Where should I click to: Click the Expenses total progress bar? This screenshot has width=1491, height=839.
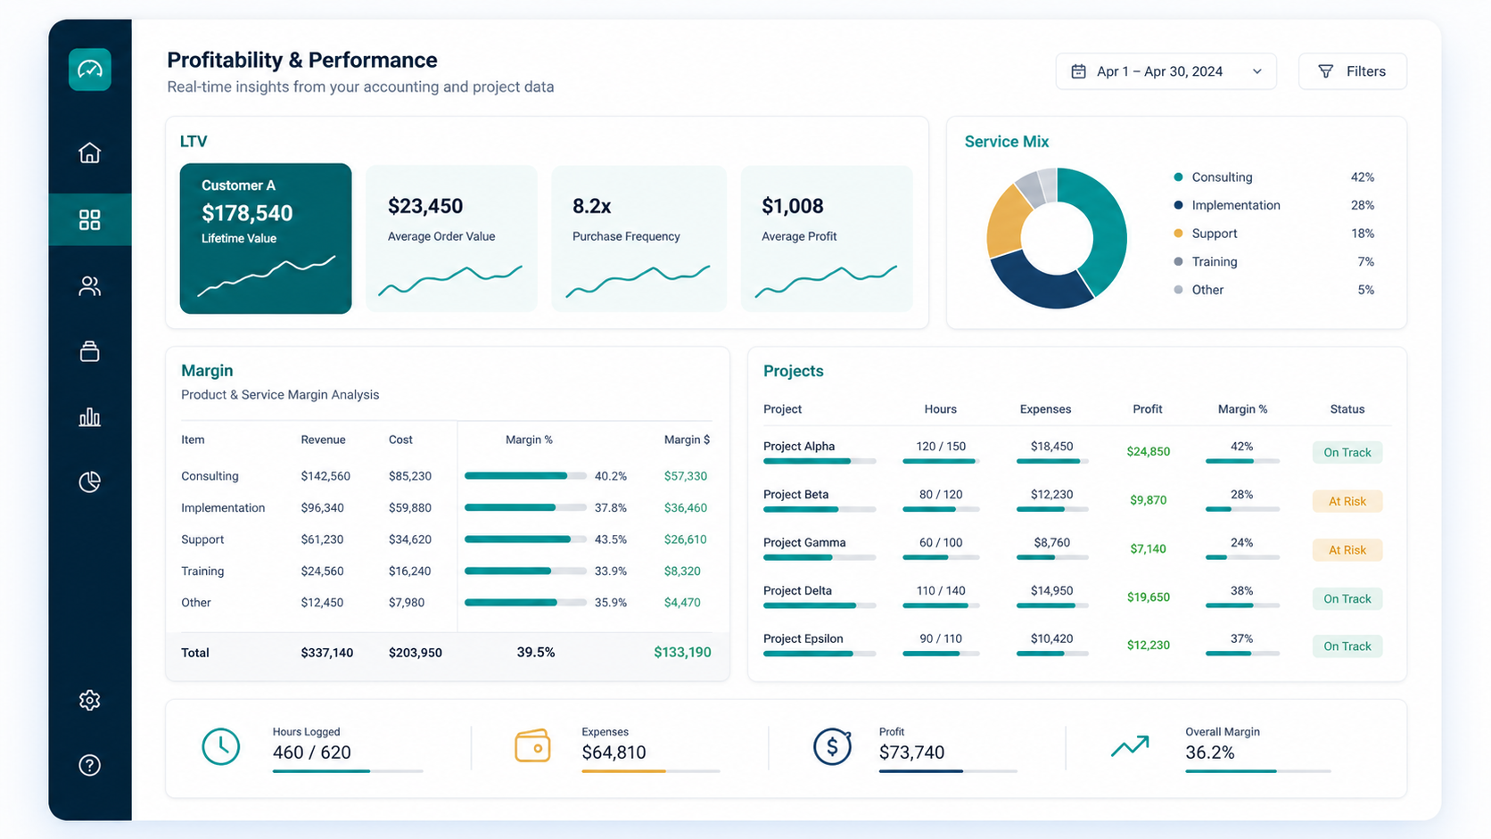tap(651, 770)
